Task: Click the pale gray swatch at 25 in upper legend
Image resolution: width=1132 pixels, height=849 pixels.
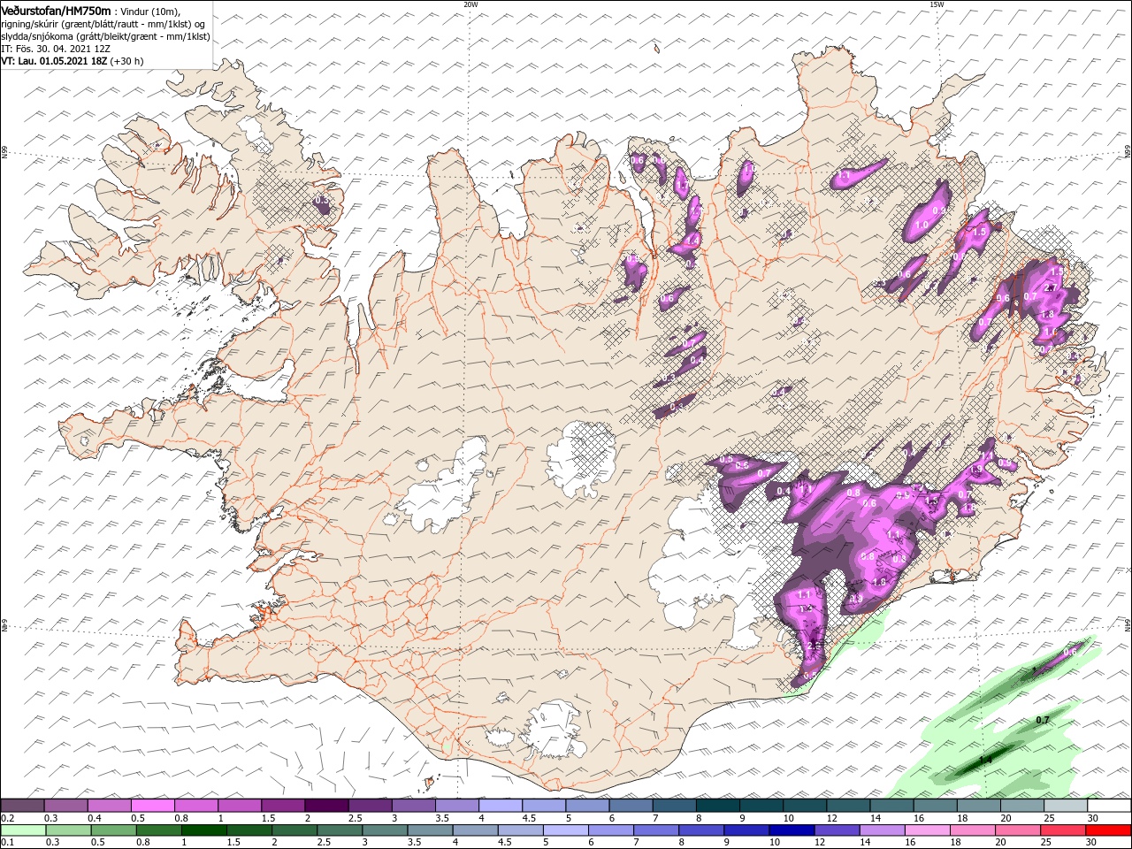Action: 1066,806
